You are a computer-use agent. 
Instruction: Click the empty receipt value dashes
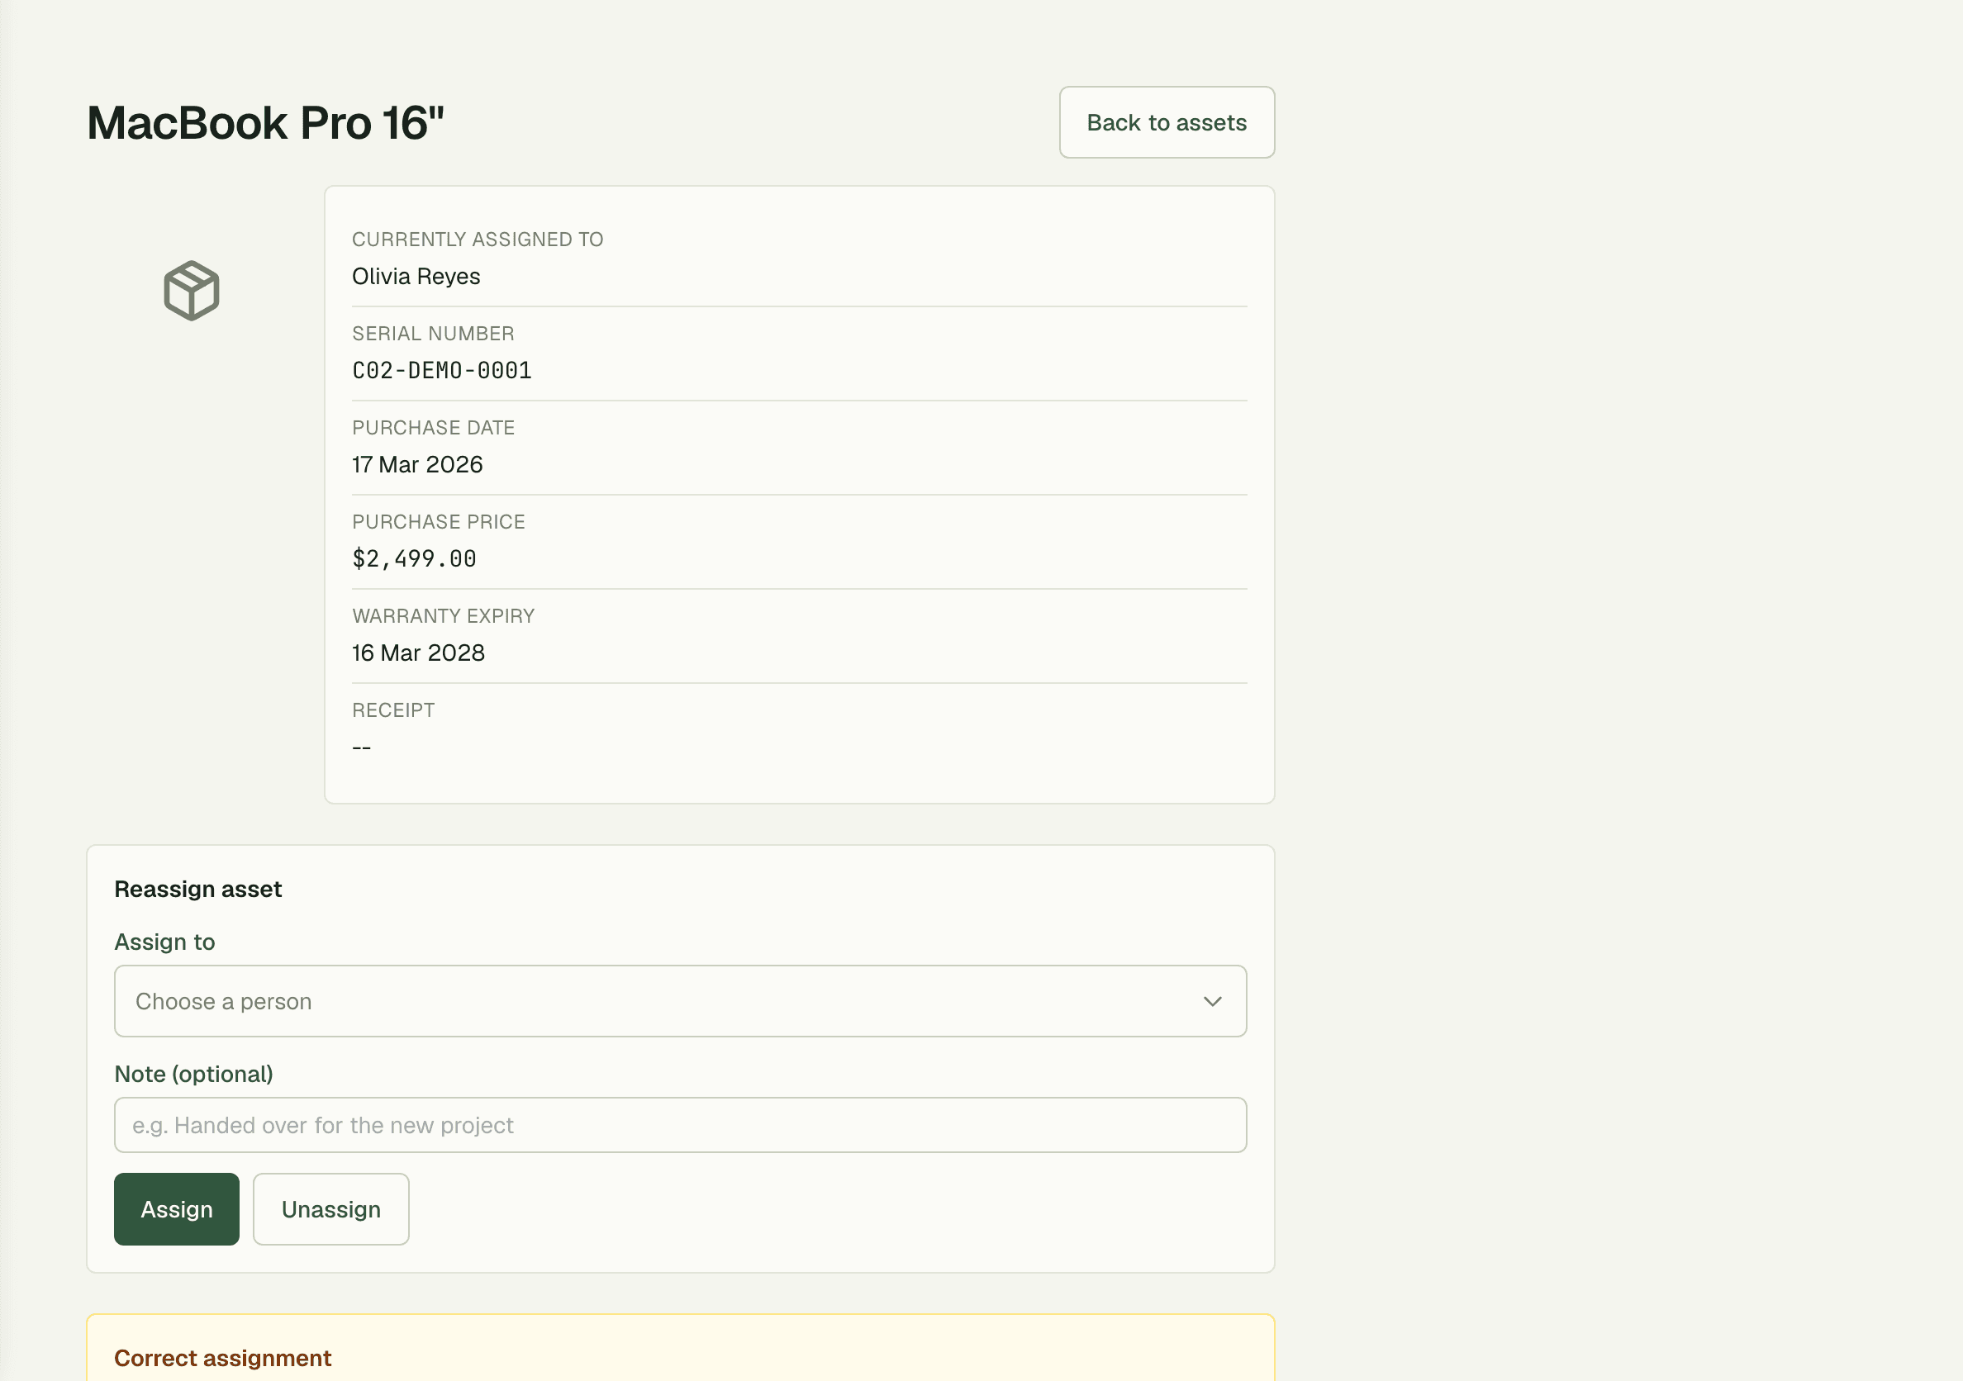click(x=362, y=747)
